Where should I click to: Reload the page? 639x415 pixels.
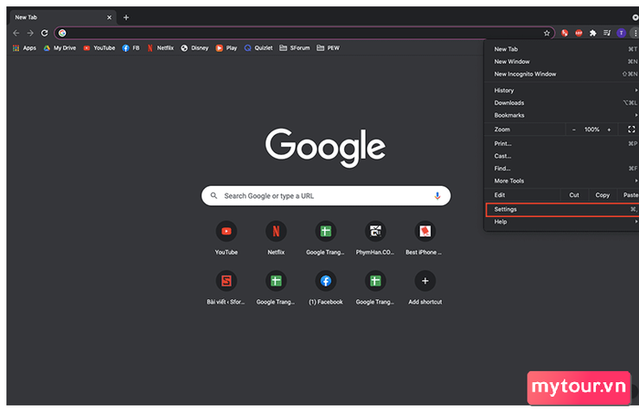click(x=45, y=33)
